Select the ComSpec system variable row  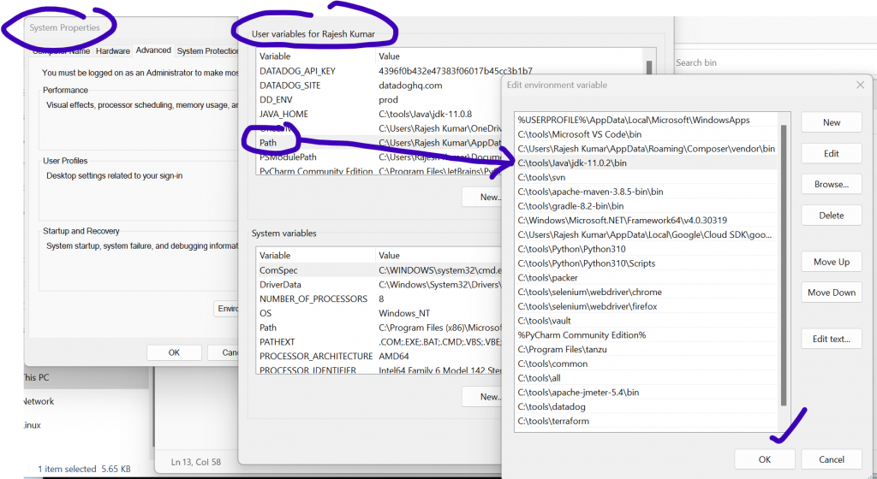[x=278, y=269]
